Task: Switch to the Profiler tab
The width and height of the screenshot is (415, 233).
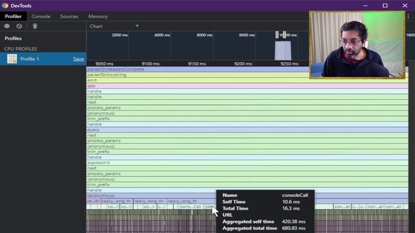Action: pos(13,16)
